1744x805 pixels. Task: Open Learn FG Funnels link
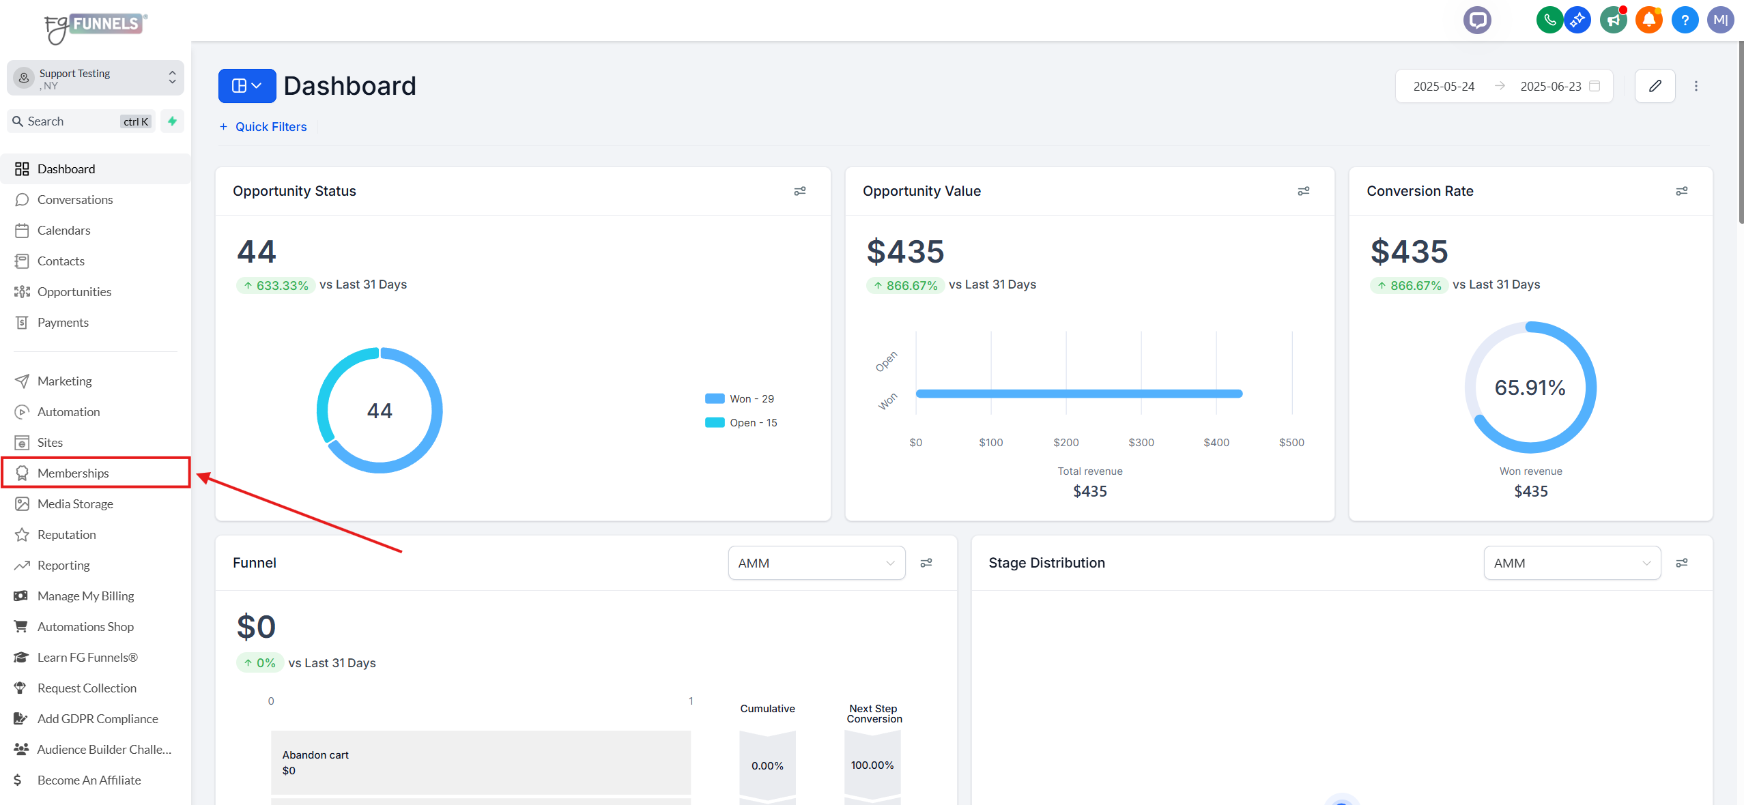click(x=96, y=657)
